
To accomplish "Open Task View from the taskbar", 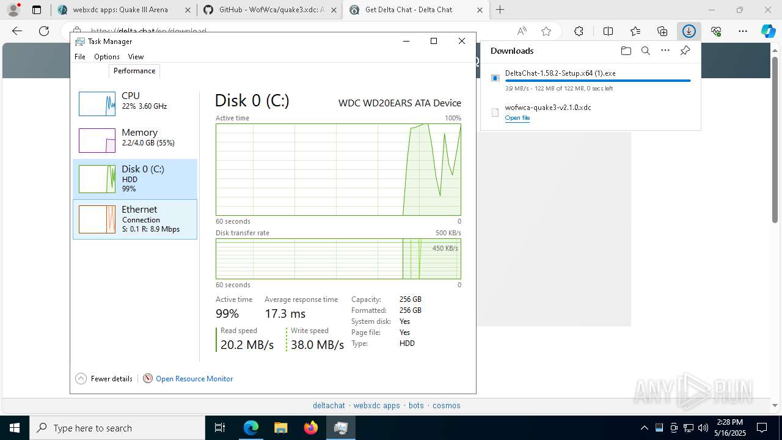I will (x=220, y=428).
